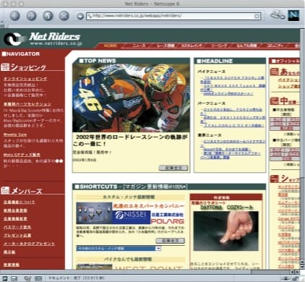Viewport: 305px width, 282px height.
Task: Open the レース情報 tab
Action: click(x=166, y=46)
